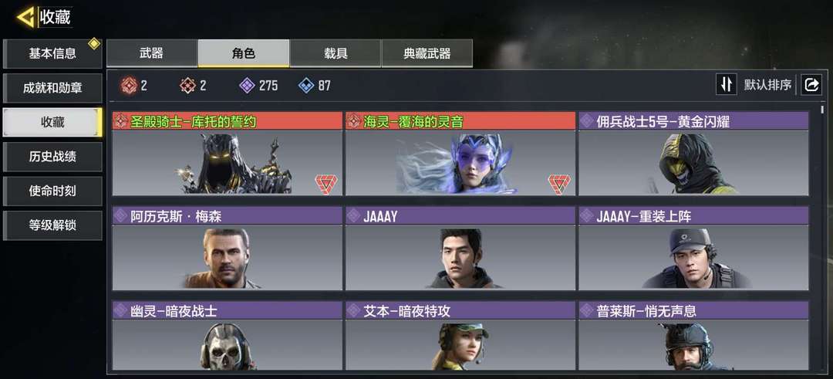833x379 pixels.
Task: Click the purple epic rarity icon showing 275
Action: [247, 85]
